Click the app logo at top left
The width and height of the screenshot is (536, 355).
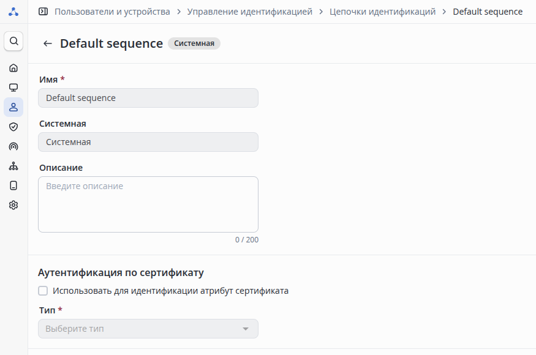(13, 12)
